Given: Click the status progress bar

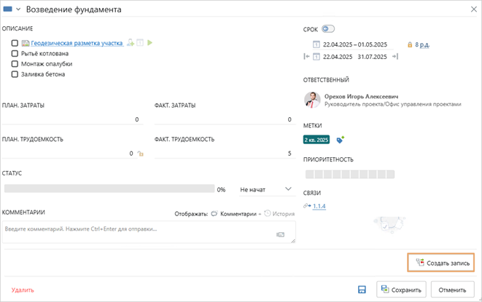Looking at the screenshot, I should point(109,189).
